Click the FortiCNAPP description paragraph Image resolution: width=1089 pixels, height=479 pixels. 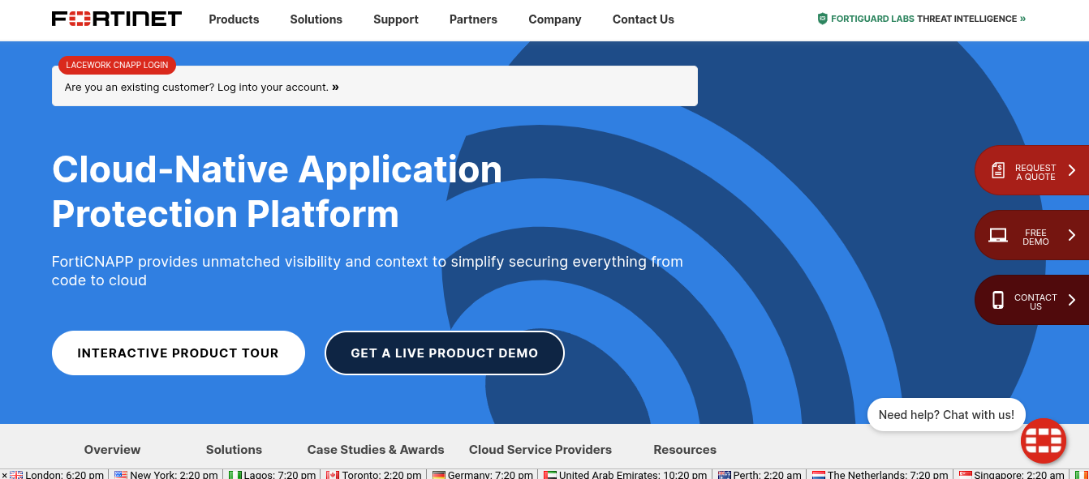368,271
